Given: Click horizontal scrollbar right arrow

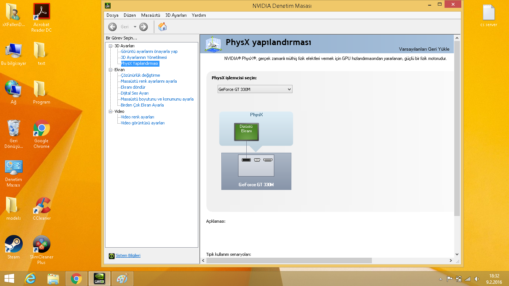Looking at the screenshot, I should tap(451, 261).
